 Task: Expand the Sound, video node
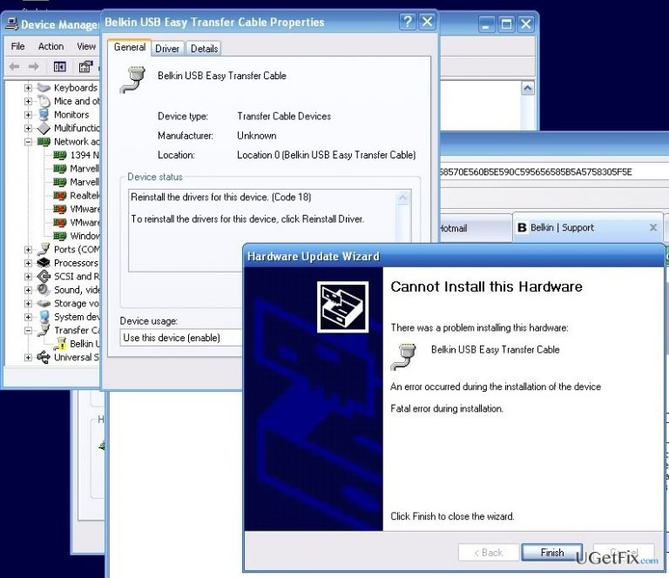[28, 290]
